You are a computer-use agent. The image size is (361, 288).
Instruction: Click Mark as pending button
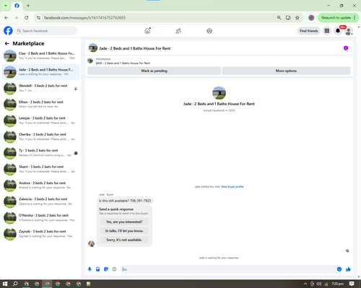point(154,71)
